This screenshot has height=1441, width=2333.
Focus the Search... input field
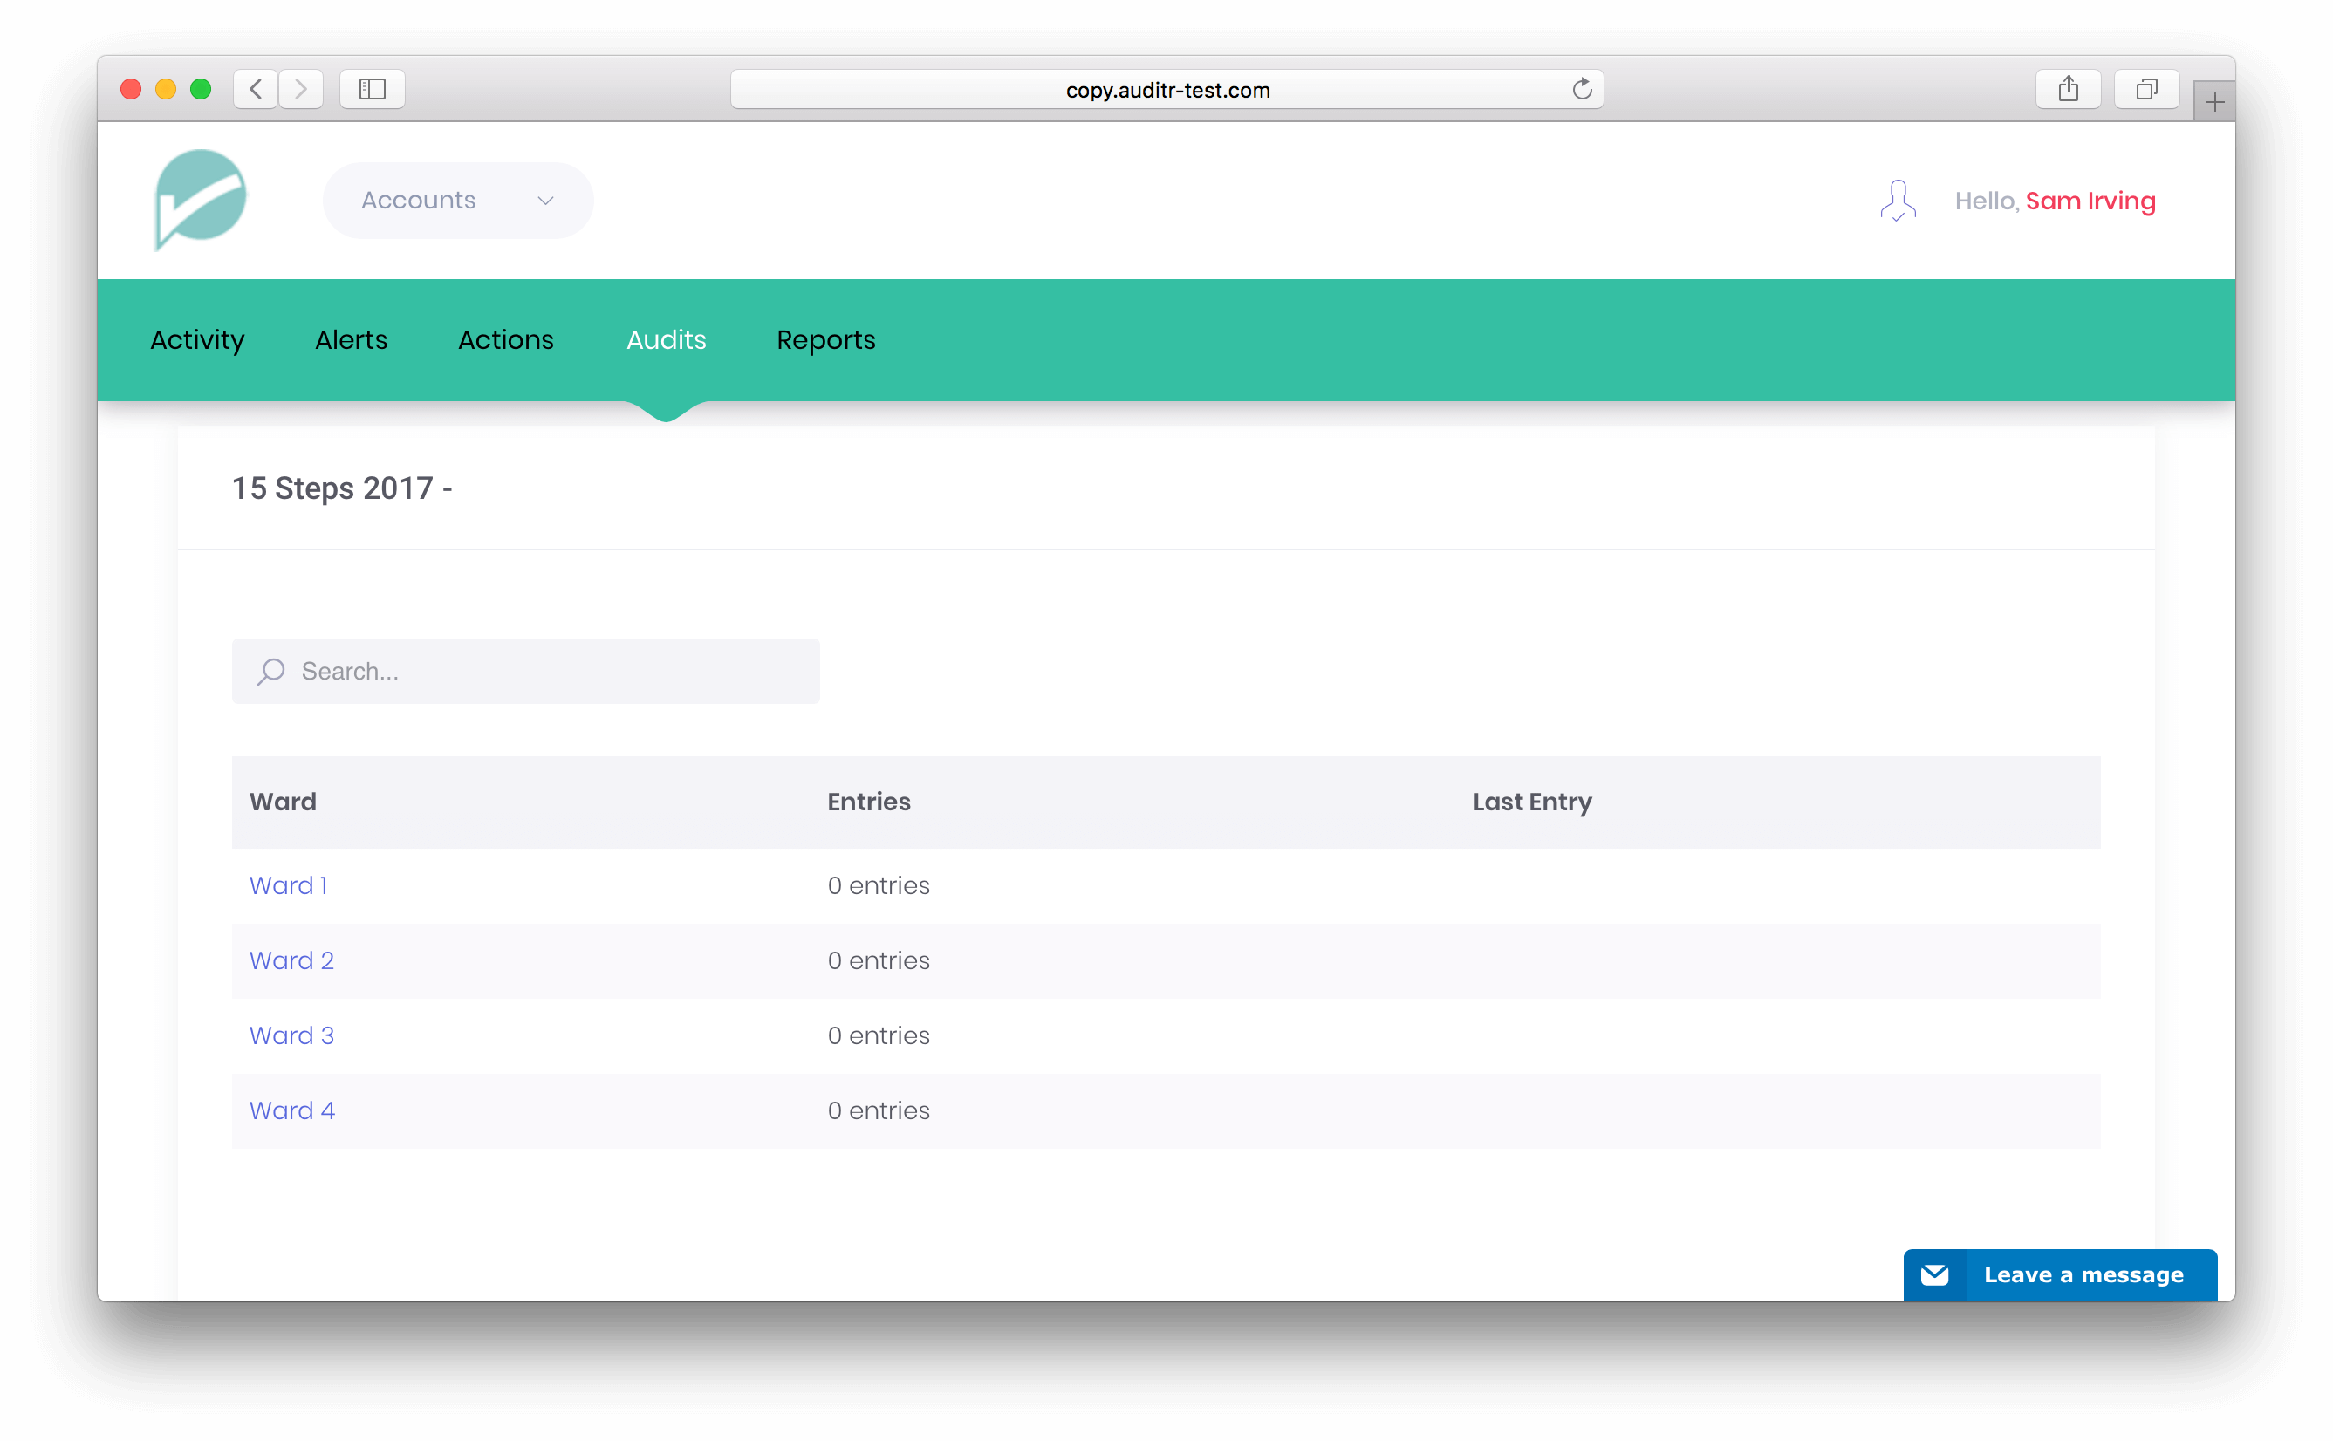pos(526,672)
